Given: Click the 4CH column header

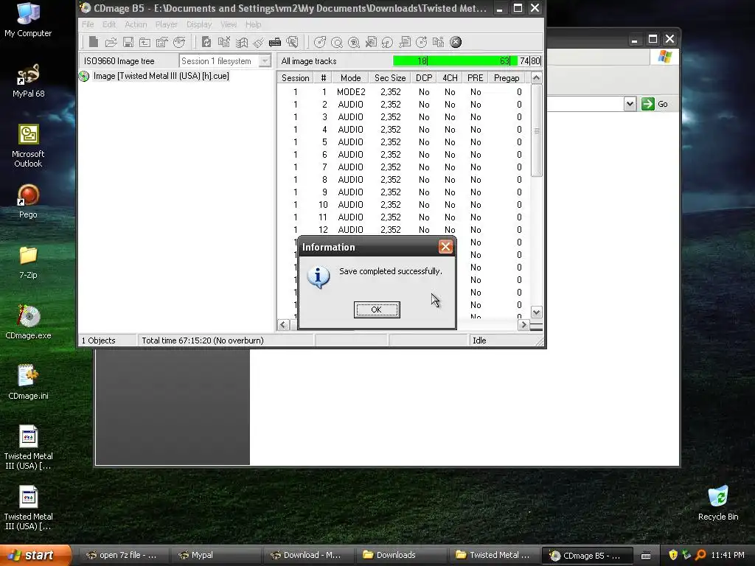Looking at the screenshot, I should 450,78.
